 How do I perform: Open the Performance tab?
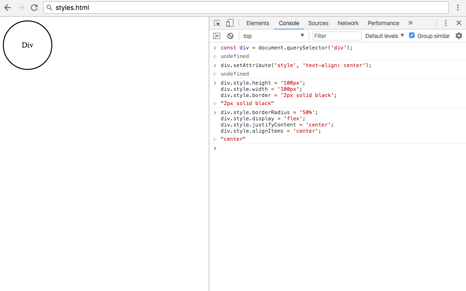tap(383, 23)
